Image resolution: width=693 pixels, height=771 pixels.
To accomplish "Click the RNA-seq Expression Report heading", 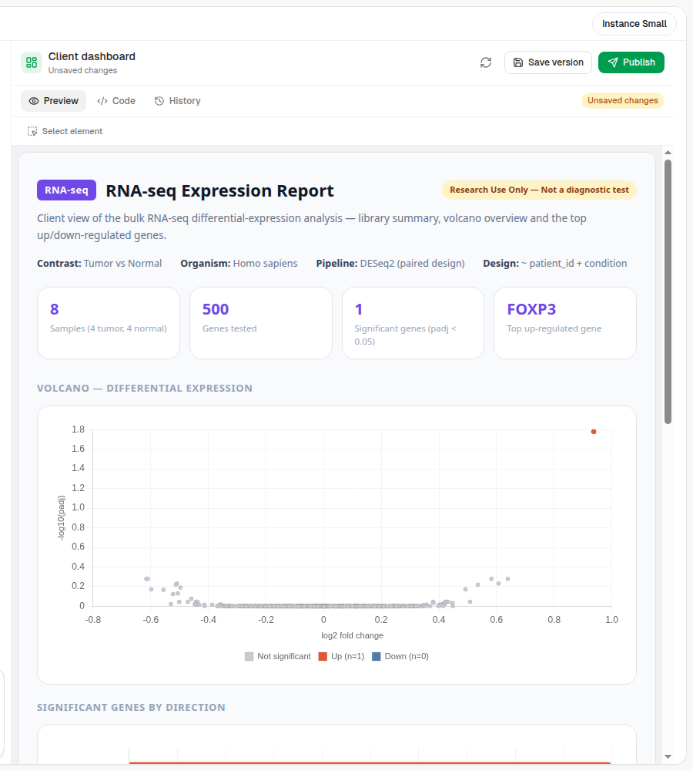I will coord(219,190).
